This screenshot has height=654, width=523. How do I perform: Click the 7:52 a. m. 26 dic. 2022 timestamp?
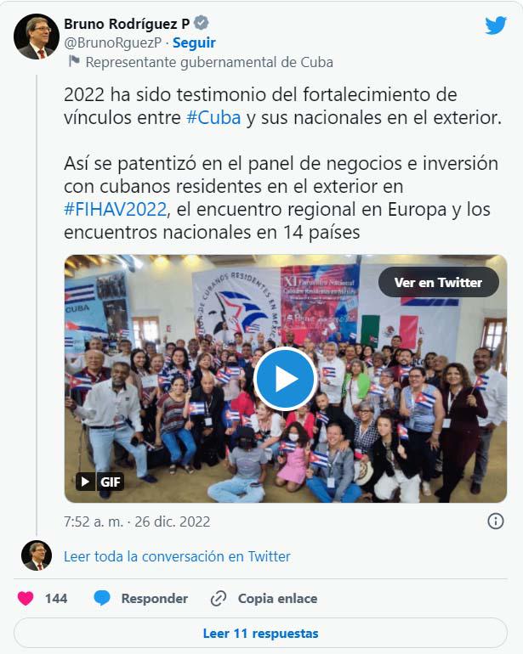[137, 522]
